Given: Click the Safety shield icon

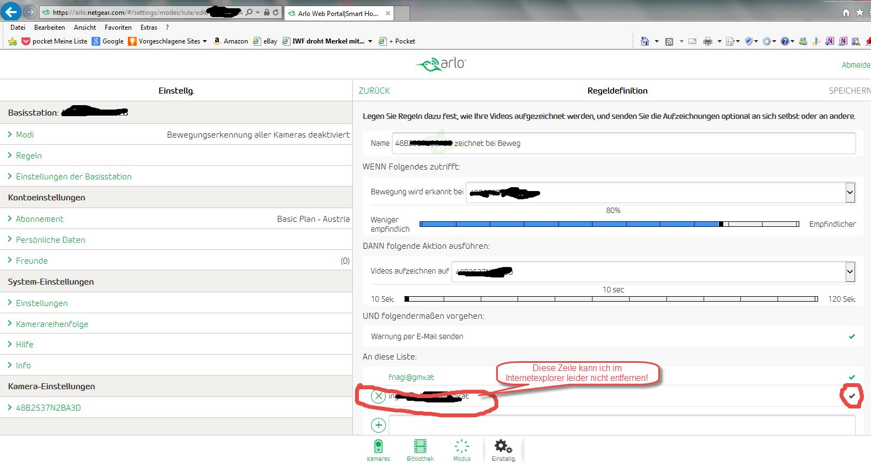Looking at the screenshot, I should coord(749,41).
